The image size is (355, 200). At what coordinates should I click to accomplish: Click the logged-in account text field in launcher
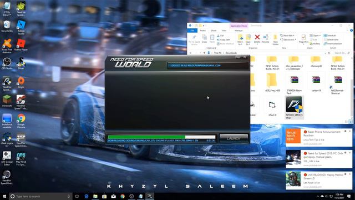click(207, 66)
